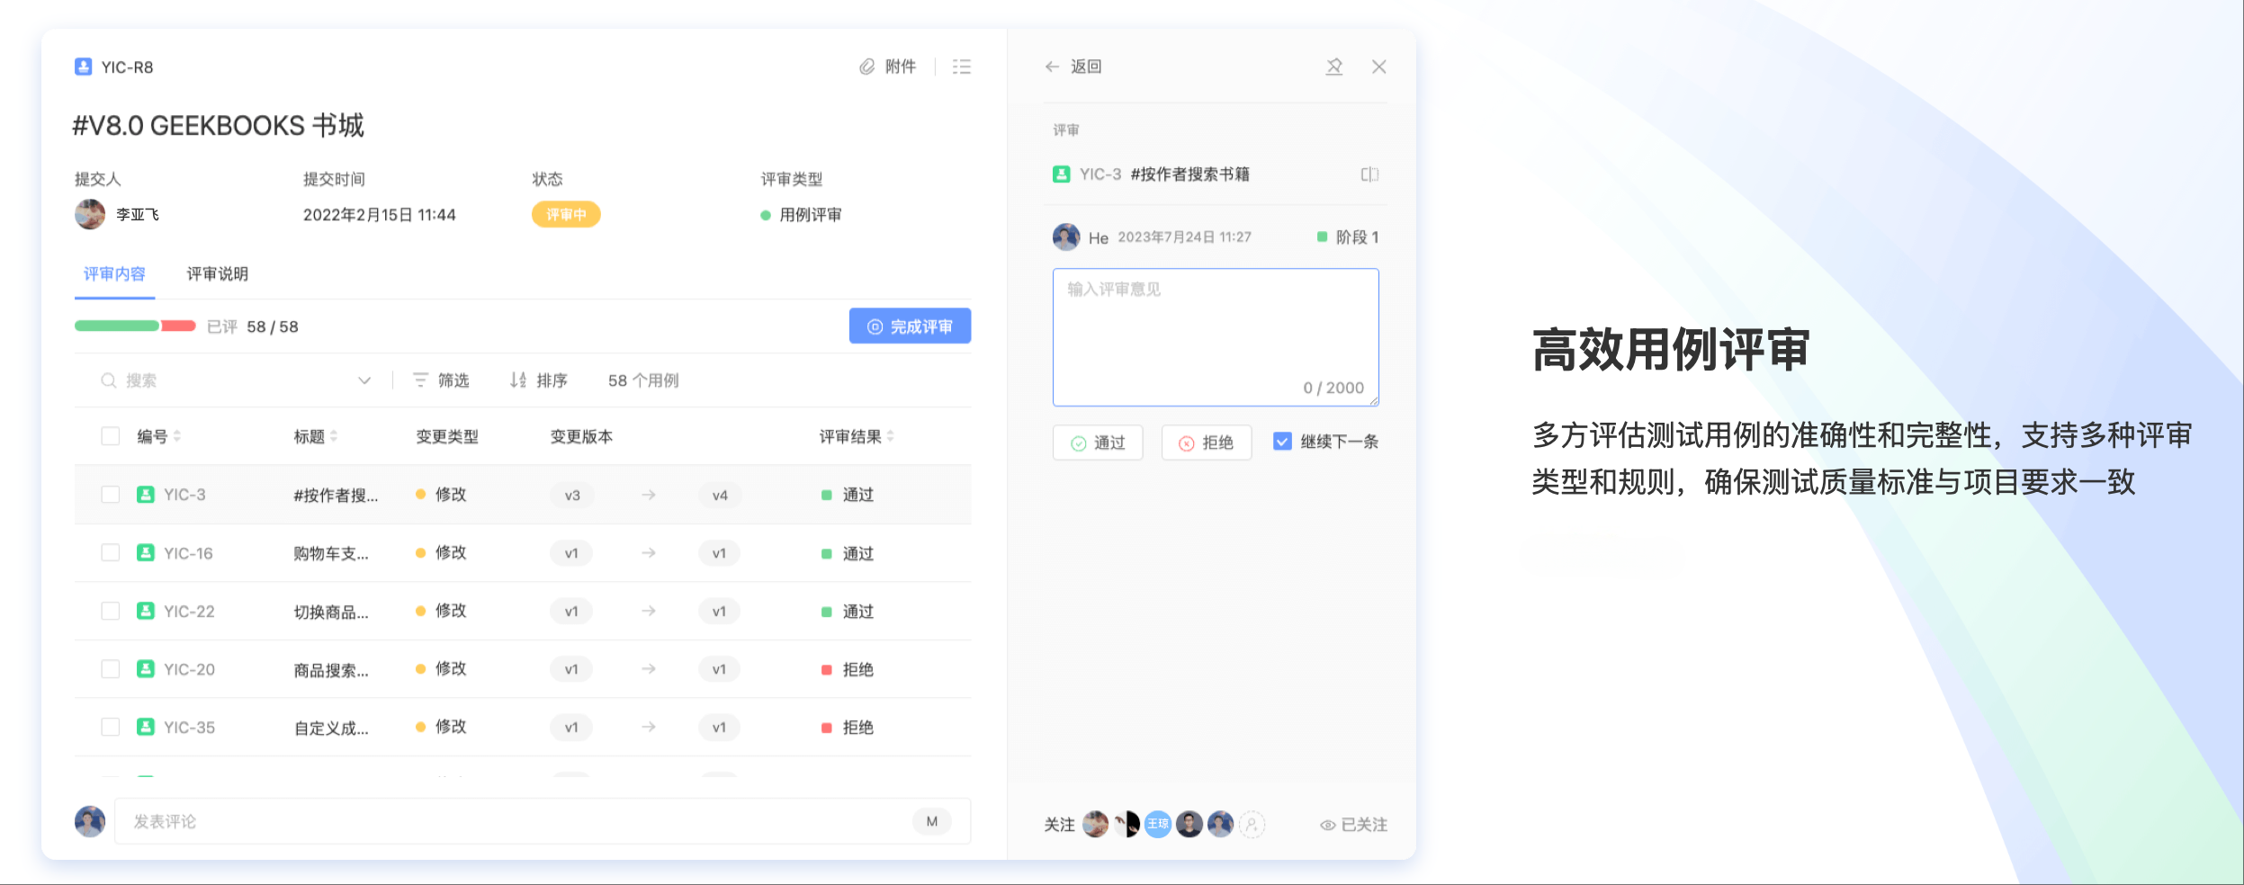Viewport: 2244px width, 885px height.
Task: Check the select-all checkbox in table header
Action: point(111,436)
